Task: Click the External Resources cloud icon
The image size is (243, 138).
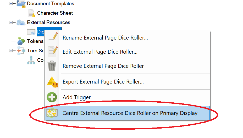Action: tap(21, 22)
